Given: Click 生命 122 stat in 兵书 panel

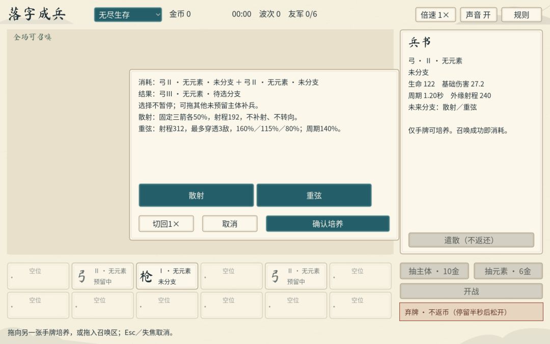Looking at the screenshot, I should [421, 84].
